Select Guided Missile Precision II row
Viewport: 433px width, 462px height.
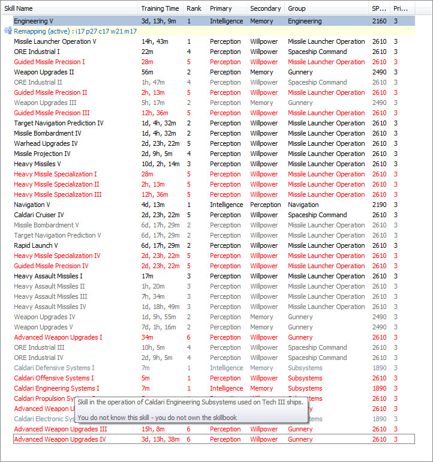coord(214,92)
